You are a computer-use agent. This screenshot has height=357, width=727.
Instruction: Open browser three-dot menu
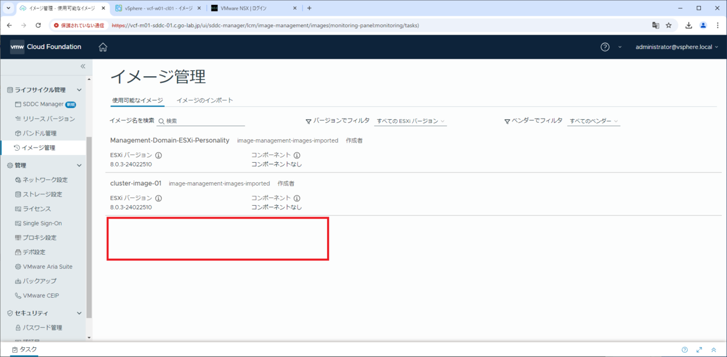tap(718, 25)
